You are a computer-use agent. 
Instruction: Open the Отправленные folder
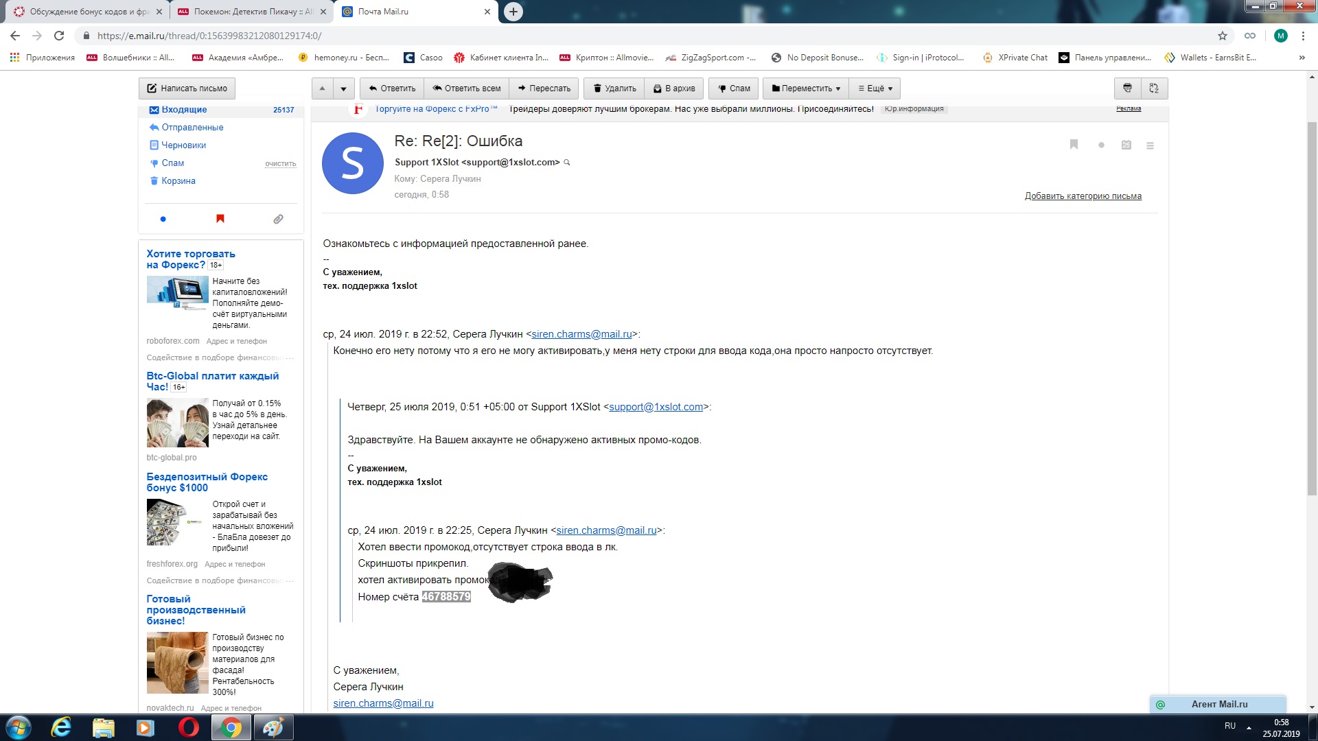tap(192, 128)
